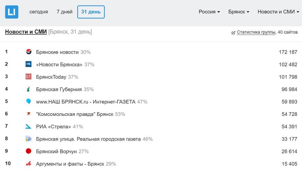Click the Брянская Губерния green favicon
The width and height of the screenshot is (302, 170).
pyautogui.click(x=29, y=89)
